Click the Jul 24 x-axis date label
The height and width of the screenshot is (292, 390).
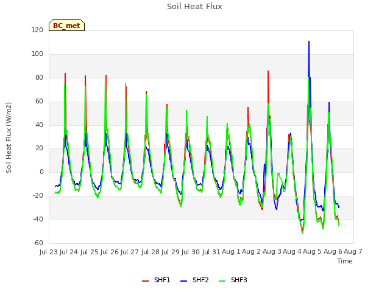(x=69, y=252)
